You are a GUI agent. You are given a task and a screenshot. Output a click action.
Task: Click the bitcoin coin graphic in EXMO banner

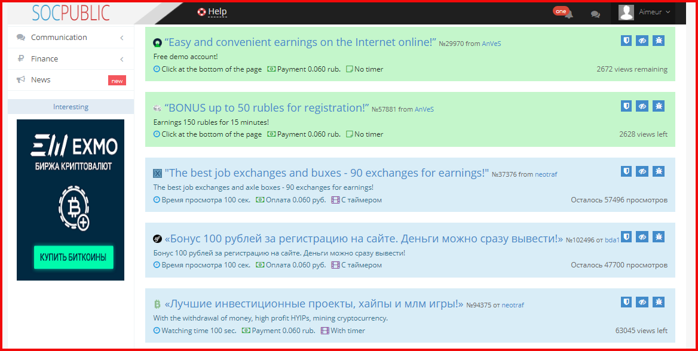74,207
